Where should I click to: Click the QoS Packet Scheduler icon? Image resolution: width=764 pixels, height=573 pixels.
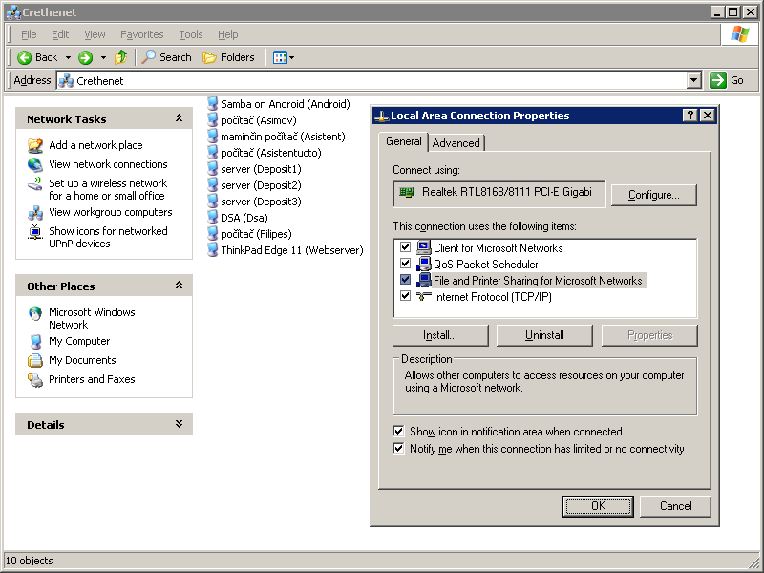pyautogui.click(x=424, y=265)
